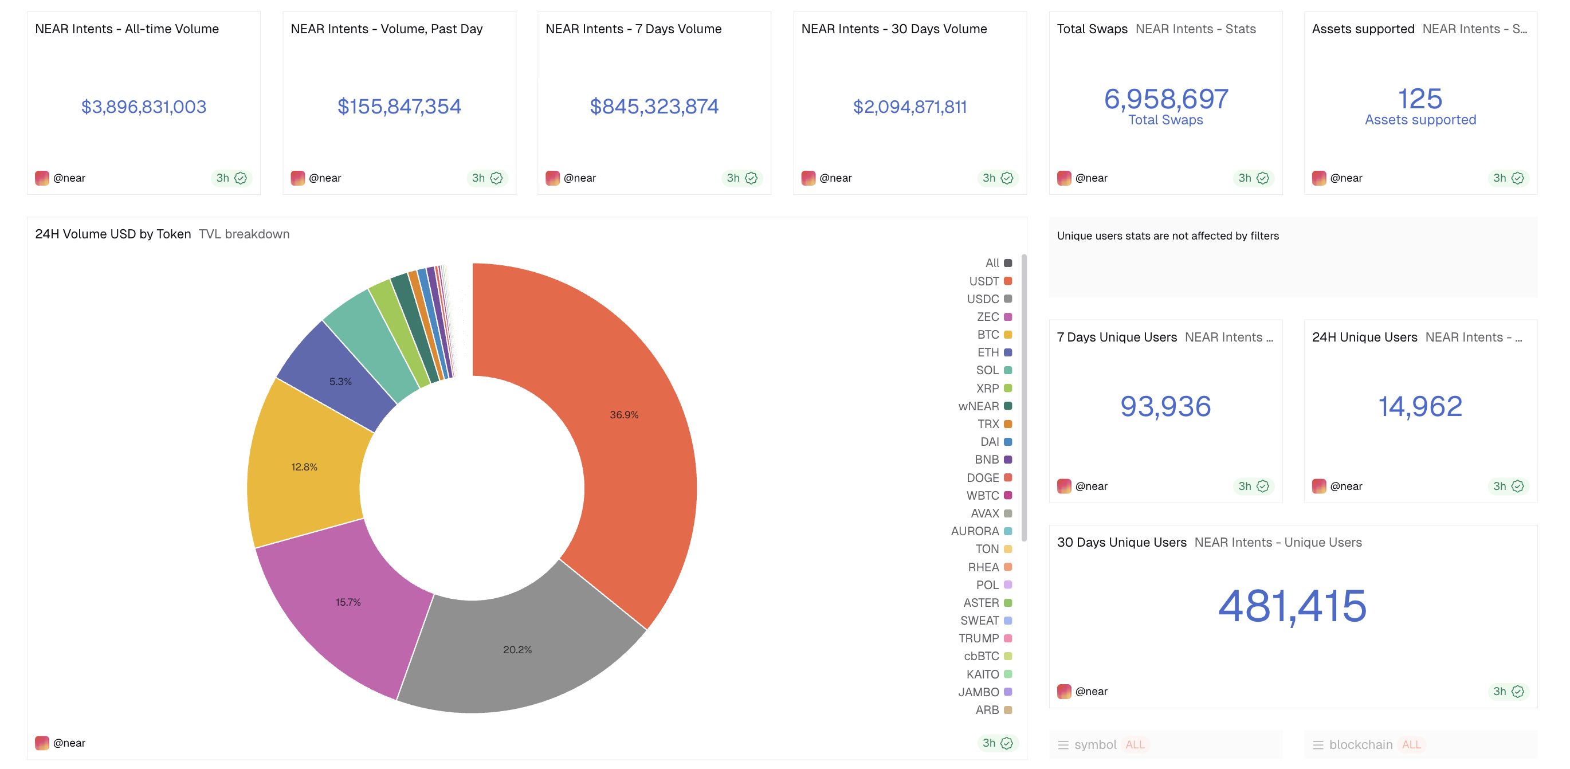Screen dimensions: 1570x769
Task: Click the BTC yellow color swatch in the legend
Action: click(1007, 335)
